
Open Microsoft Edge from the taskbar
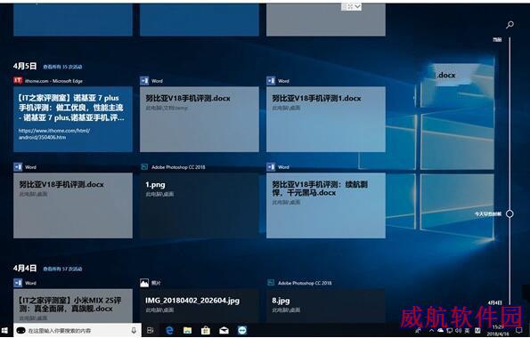pyautogui.click(x=169, y=330)
